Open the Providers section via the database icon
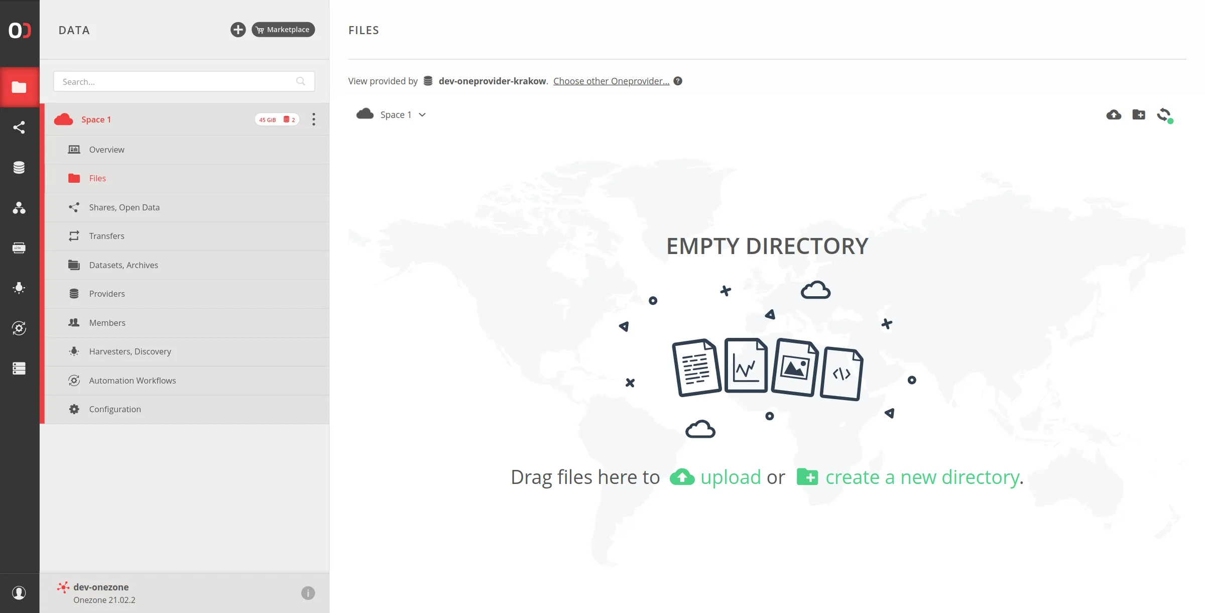Viewport: 1205px width, 613px height. 20,167
